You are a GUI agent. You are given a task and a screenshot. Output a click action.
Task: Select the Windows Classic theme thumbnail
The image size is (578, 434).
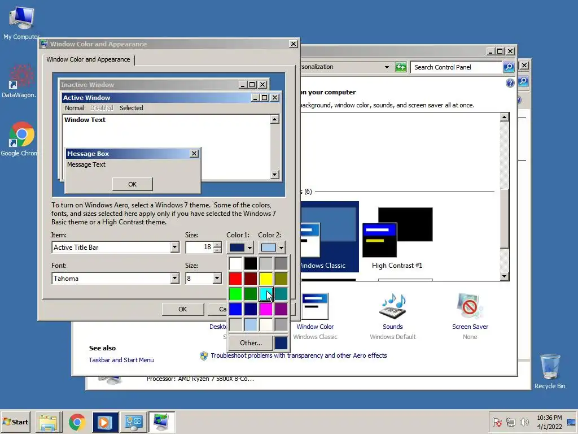[330, 237]
